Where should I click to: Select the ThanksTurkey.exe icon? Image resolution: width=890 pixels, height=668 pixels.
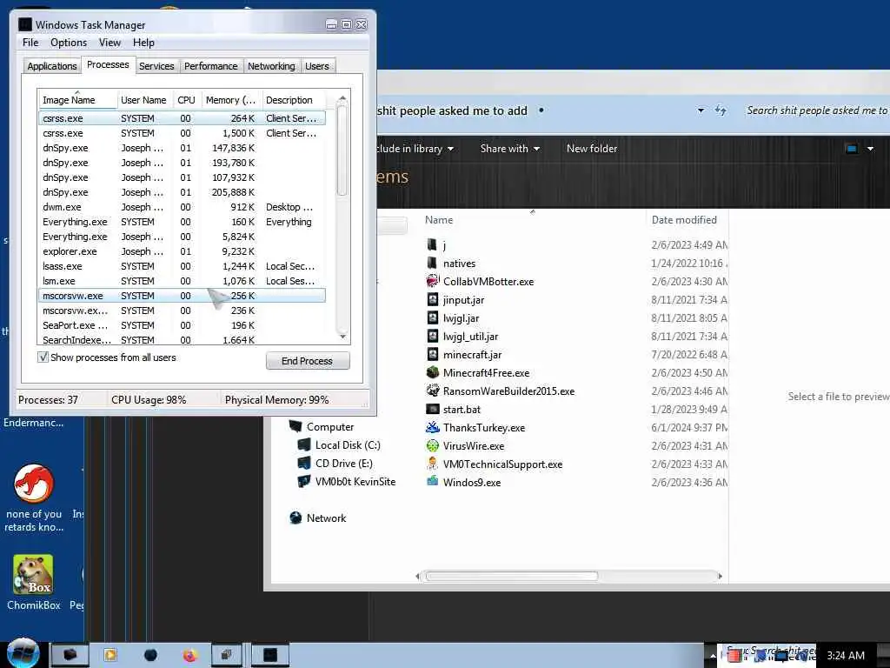pos(433,427)
